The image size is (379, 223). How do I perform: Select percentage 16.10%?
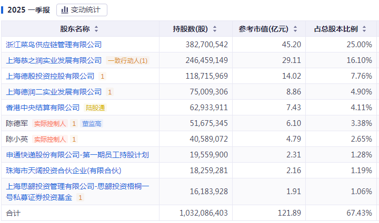pos(359,60)
